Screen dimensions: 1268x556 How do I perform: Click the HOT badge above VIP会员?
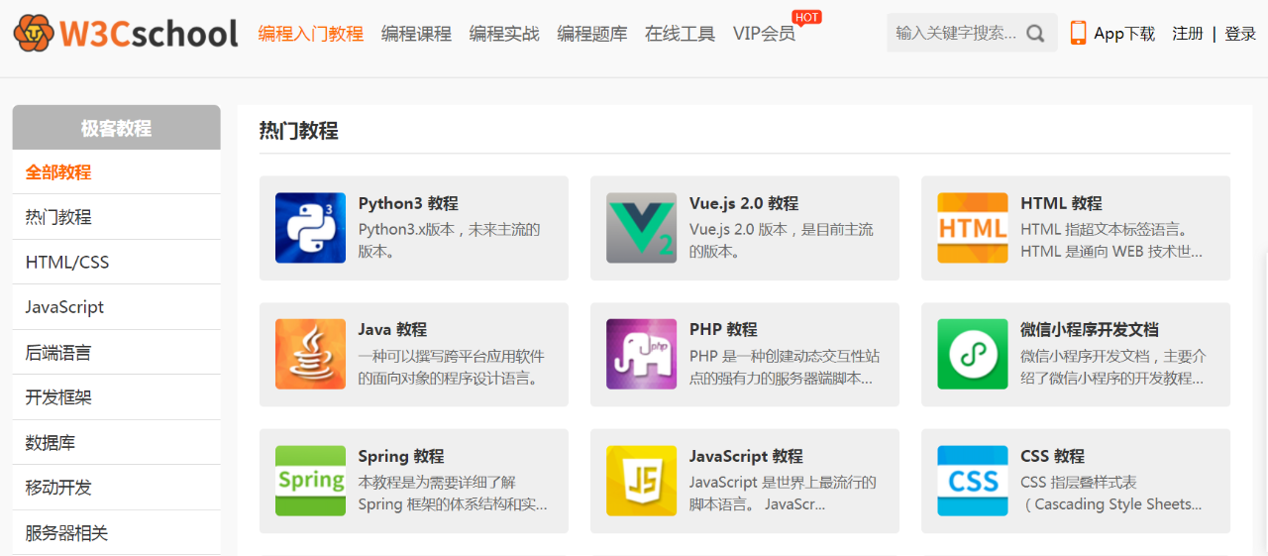tap(807, 17)
